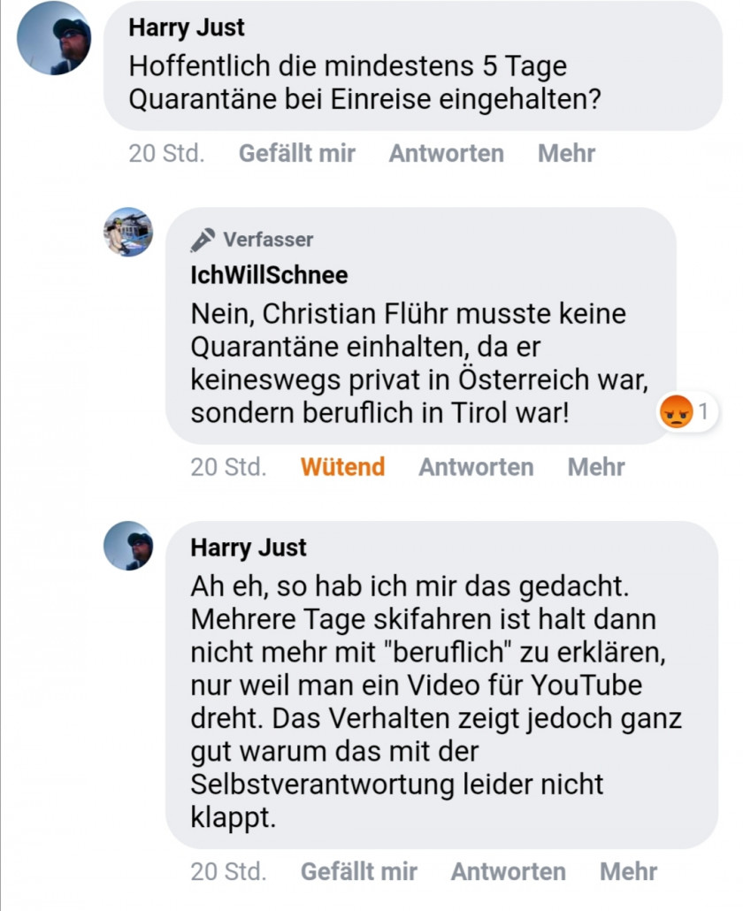
Task: Like Harry Just's last comment
Action: pyautogui.click(x=358, y=871)
